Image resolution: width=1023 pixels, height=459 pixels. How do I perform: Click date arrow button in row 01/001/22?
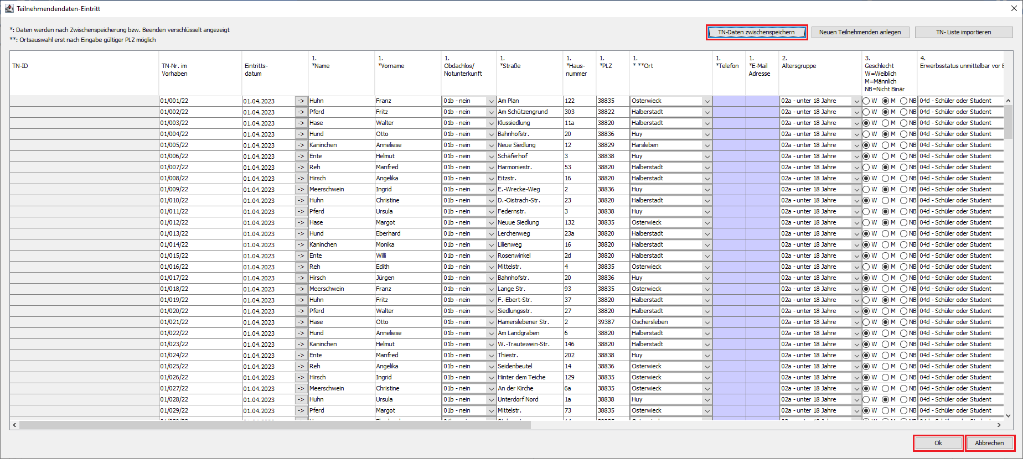pos(301,101)
